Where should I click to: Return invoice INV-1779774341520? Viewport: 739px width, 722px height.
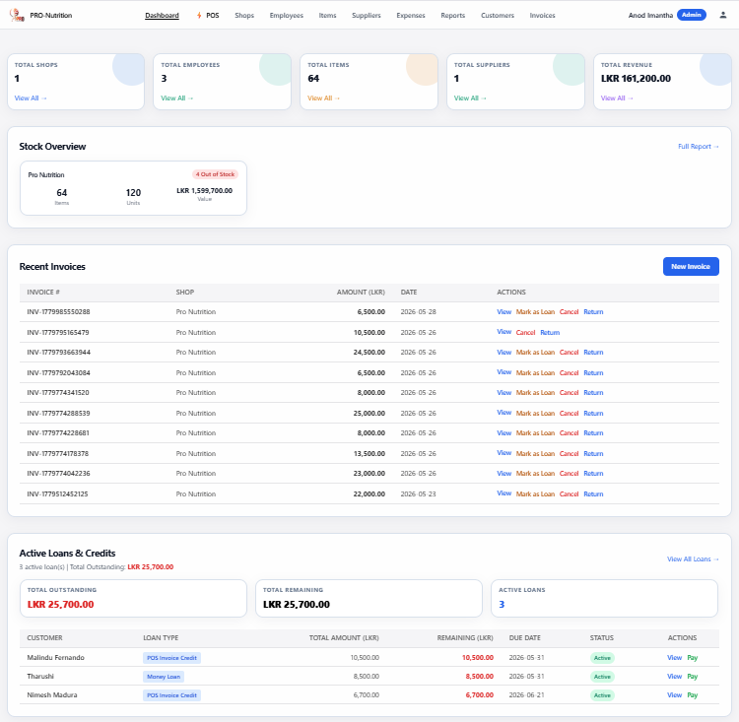(x=593, y=393)
